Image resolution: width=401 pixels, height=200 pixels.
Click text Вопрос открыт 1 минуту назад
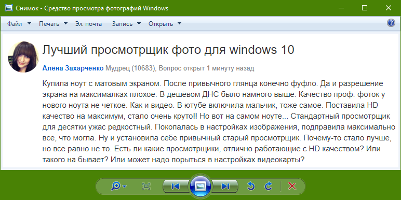pyautogui.click(x=206, y=68)
